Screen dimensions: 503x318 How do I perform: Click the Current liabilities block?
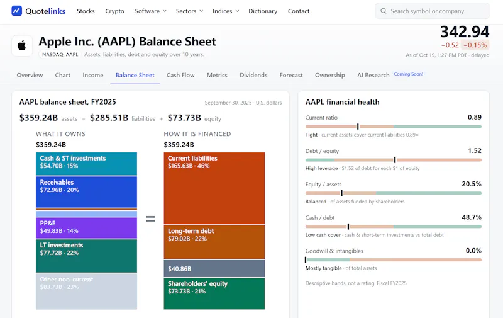214,188
